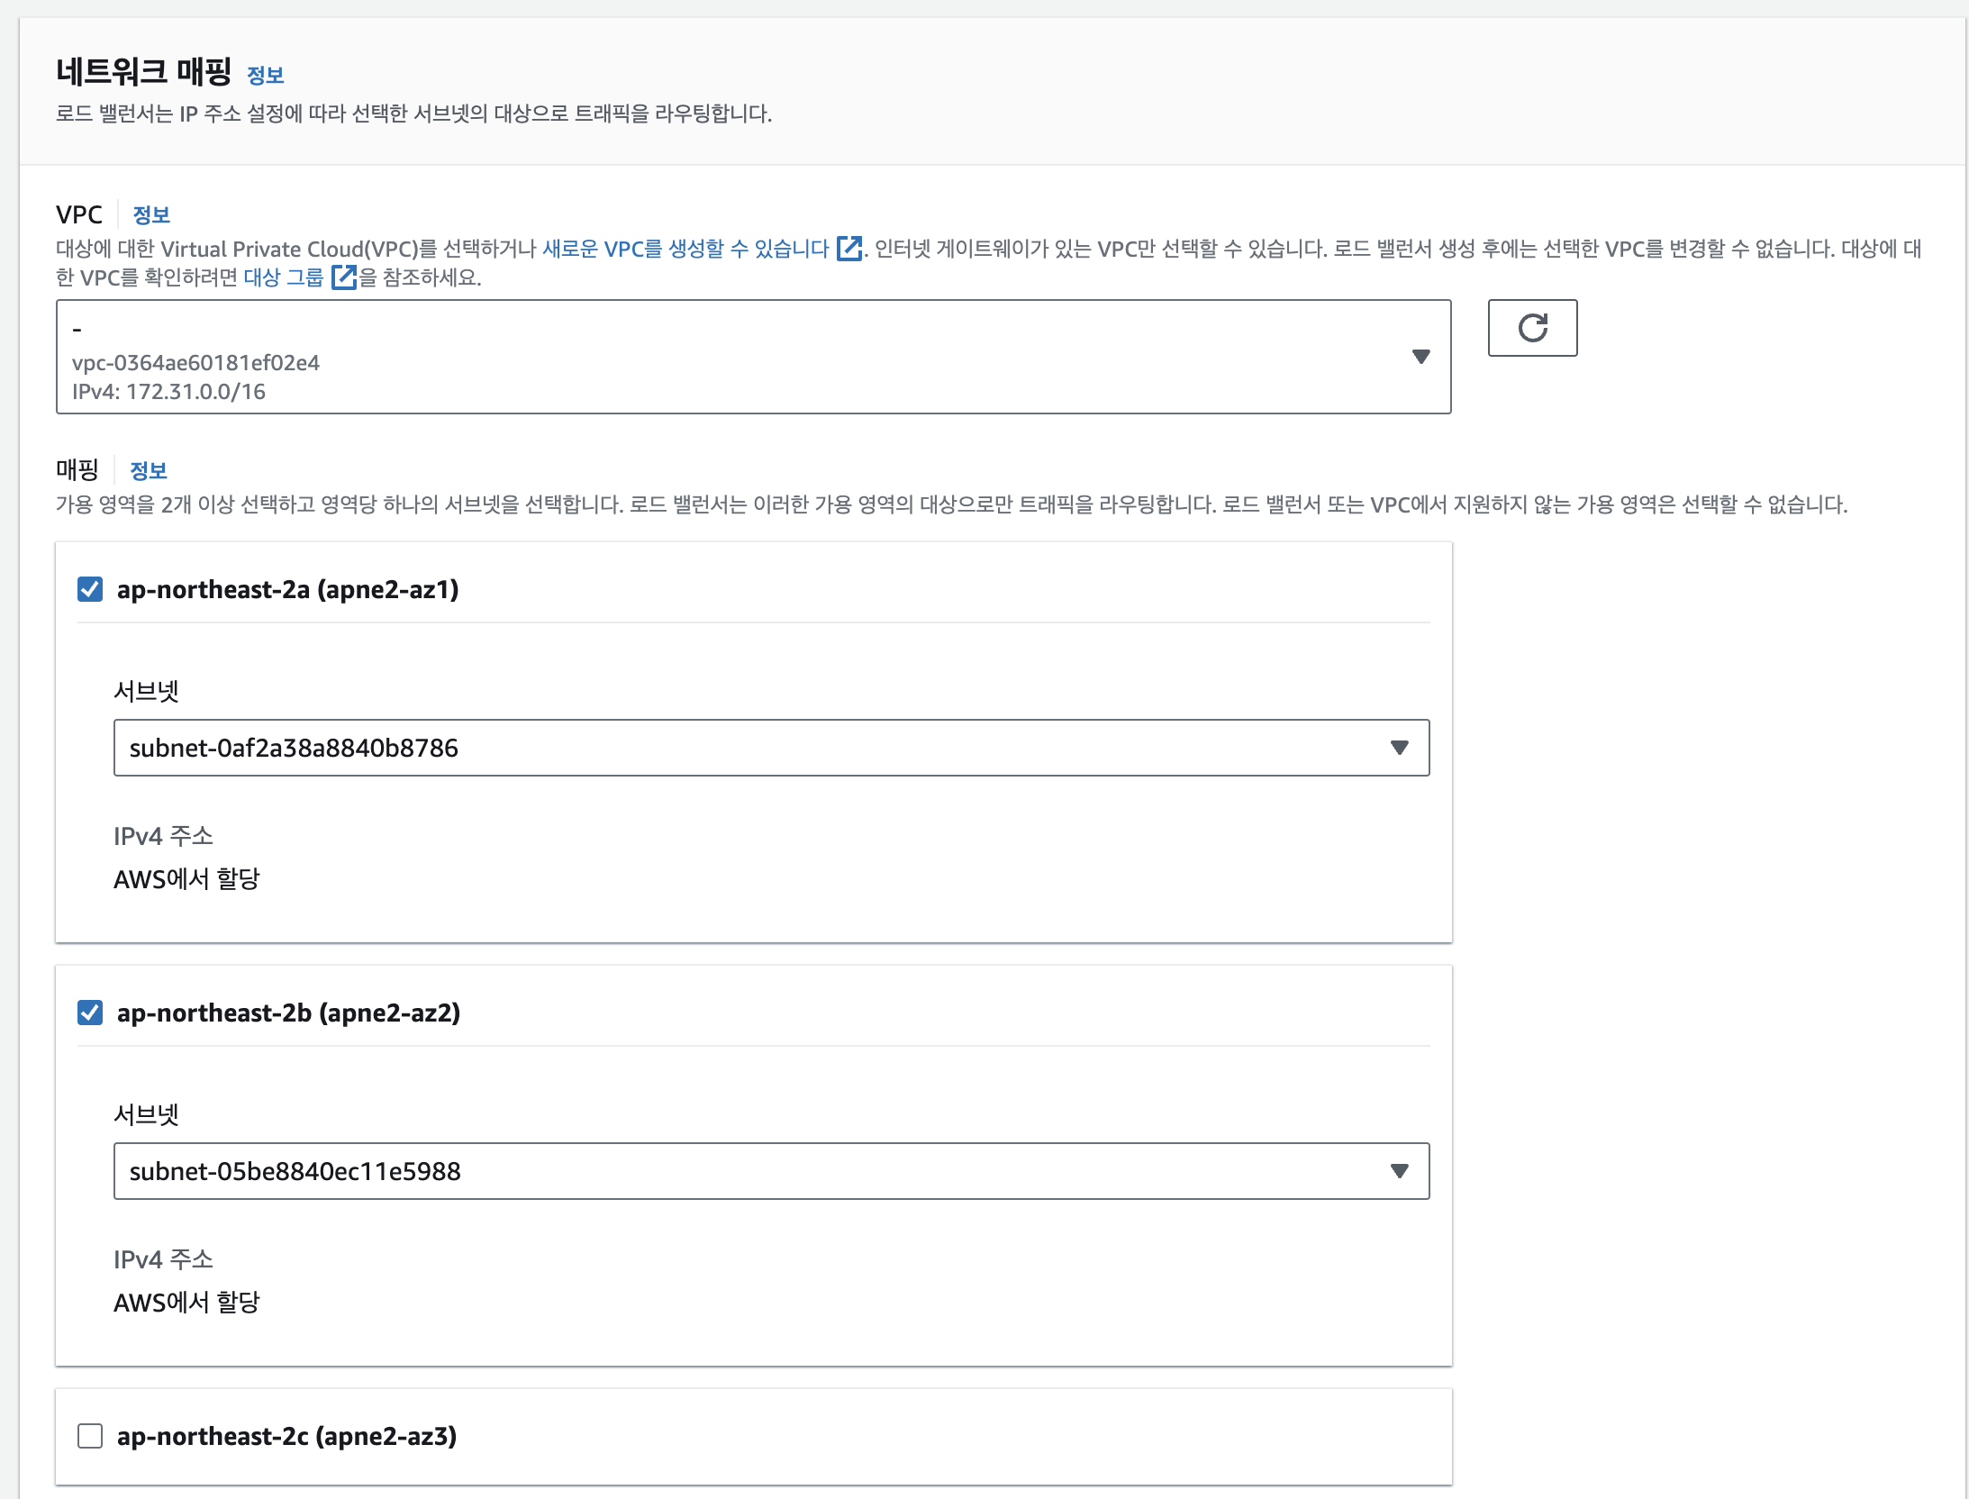Uncheck ap-northeast-2a availability zone
This screenshot has height=1499, width=1969.
[x=90, y=589]
